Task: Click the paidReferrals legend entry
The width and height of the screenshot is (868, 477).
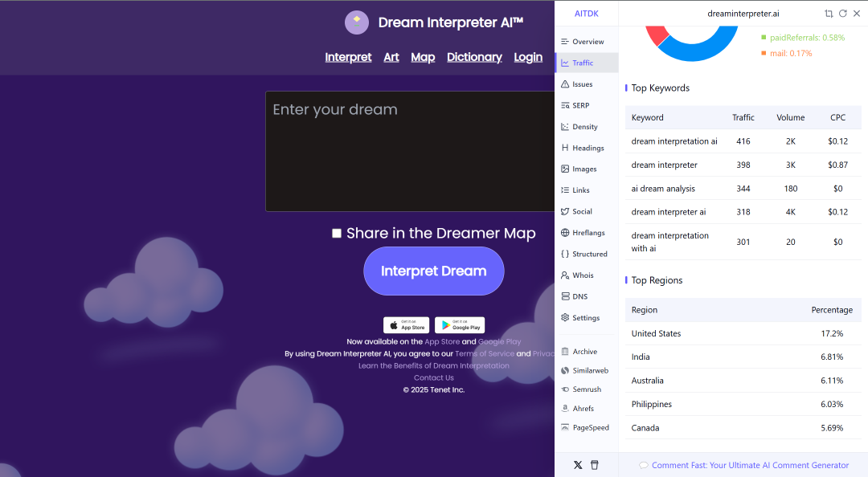Action: [x=803, y=38]
